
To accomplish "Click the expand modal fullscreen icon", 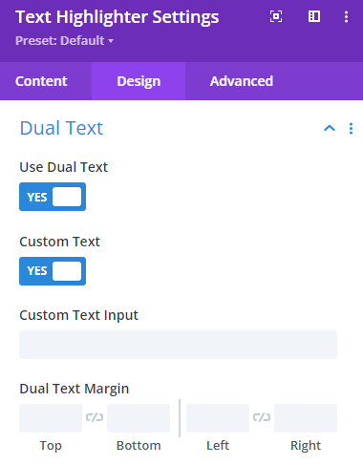I will 276,16.
